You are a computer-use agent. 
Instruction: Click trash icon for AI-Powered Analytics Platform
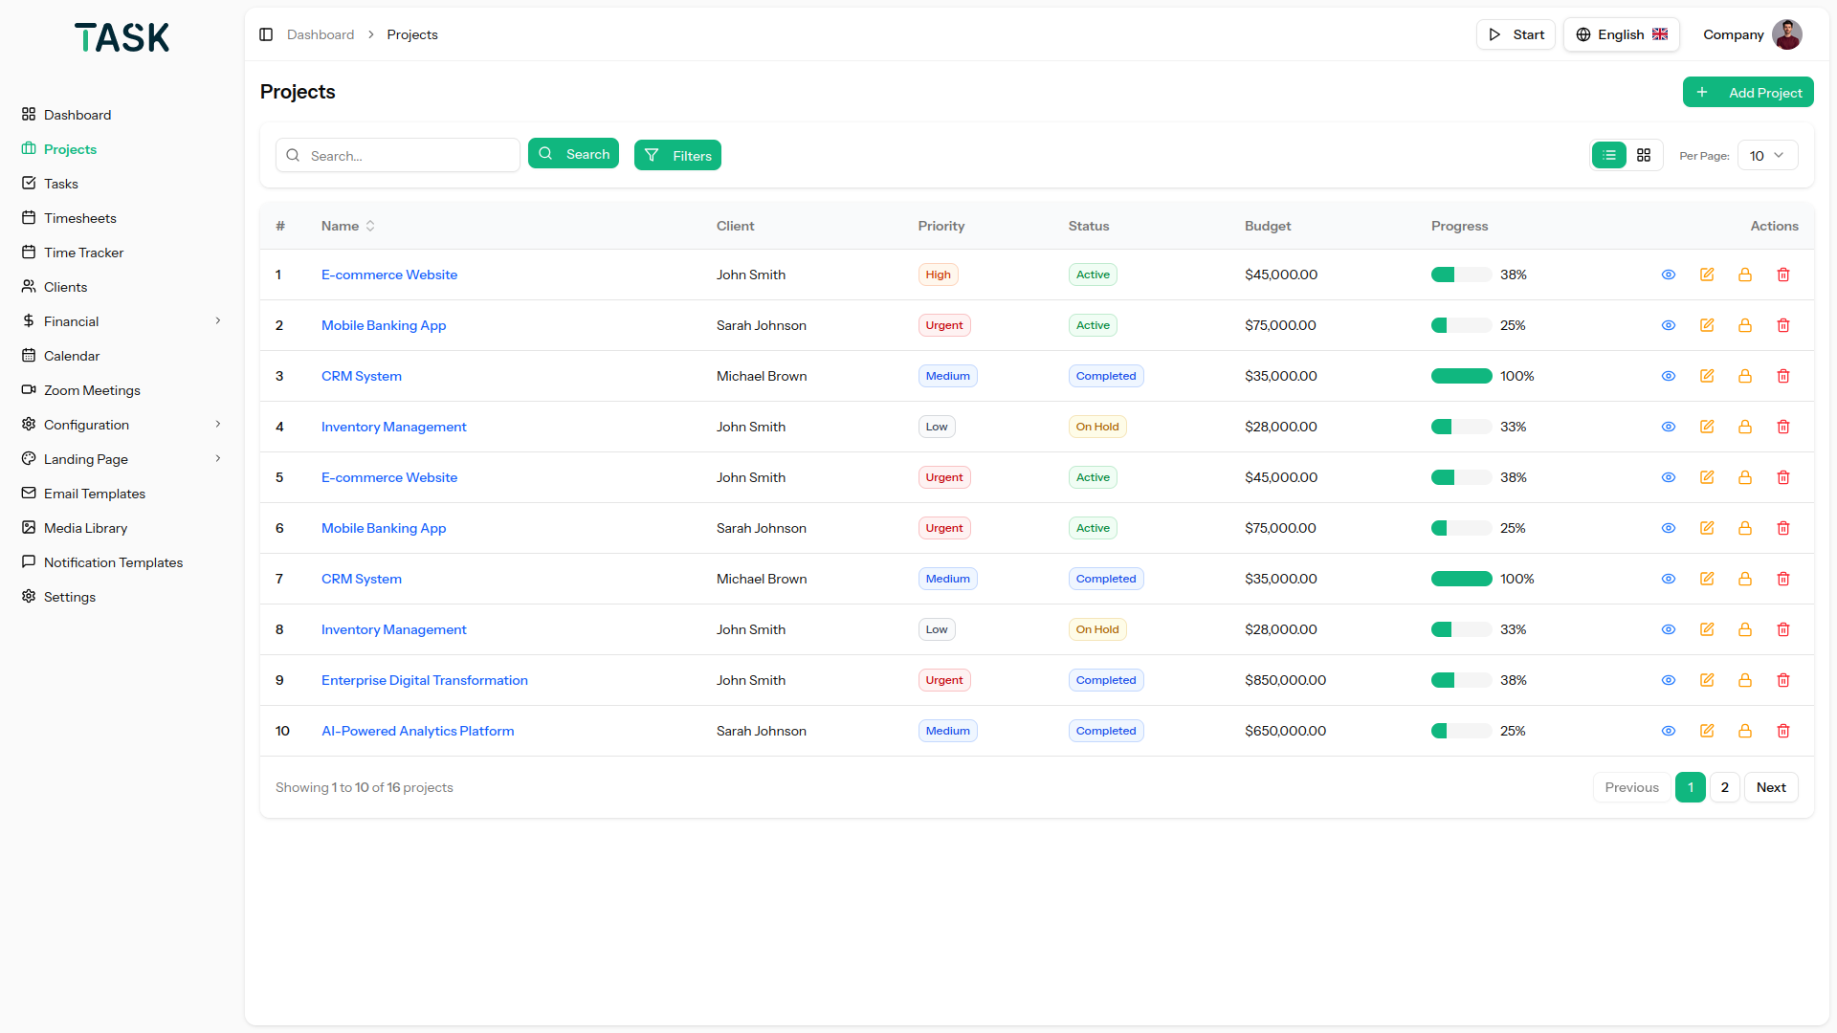pos(1783,731)
